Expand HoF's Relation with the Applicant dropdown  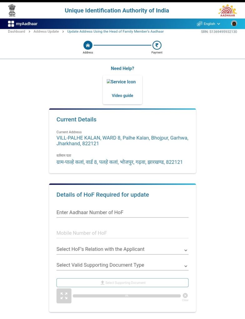click(x=122, y=249)
